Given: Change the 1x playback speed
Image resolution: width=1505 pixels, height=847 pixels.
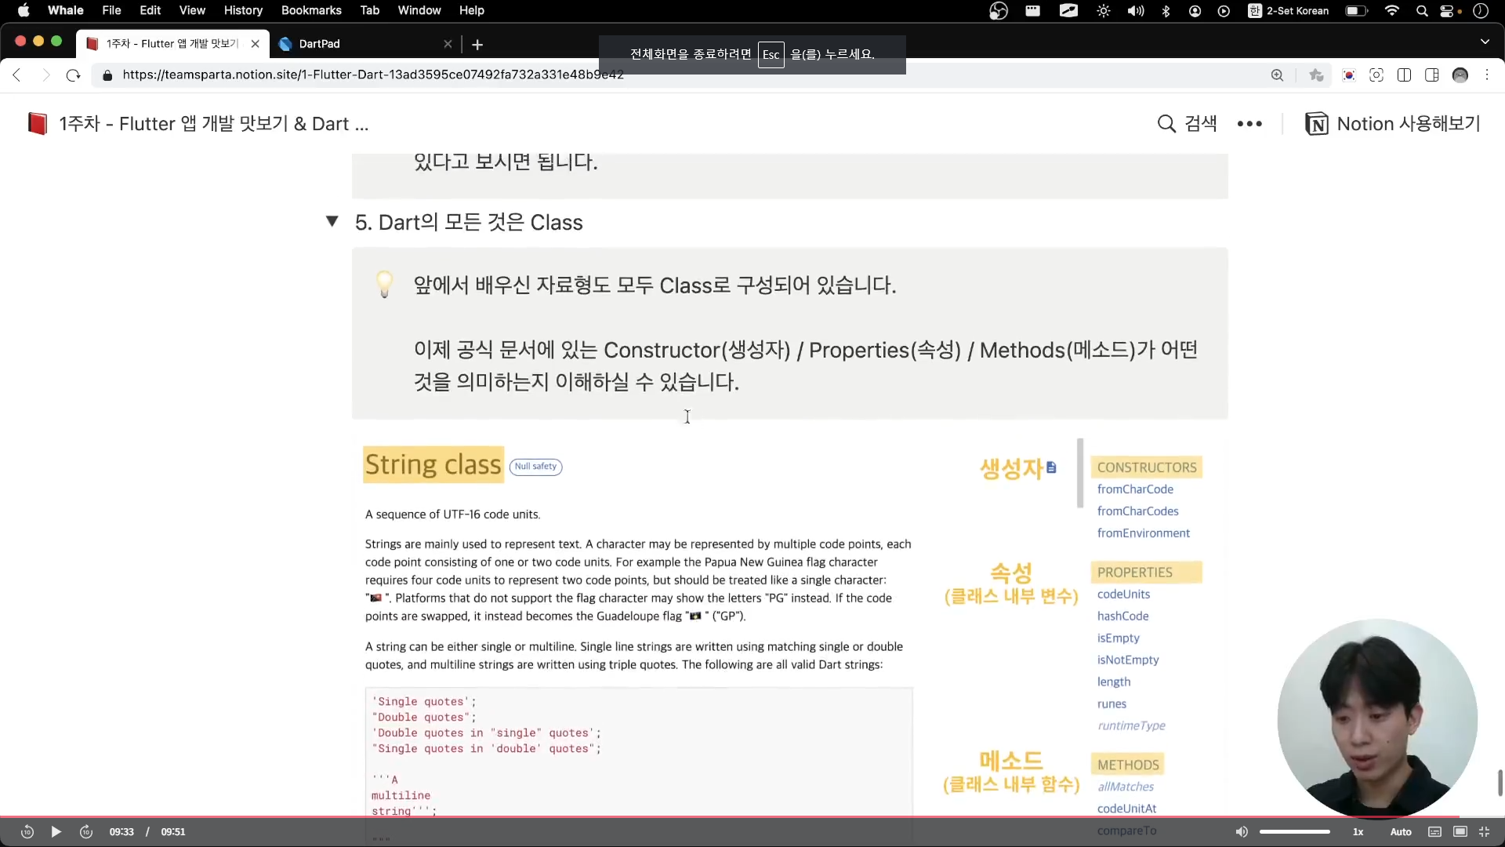Looking at the screenshot, I should tap(1358, 832).
